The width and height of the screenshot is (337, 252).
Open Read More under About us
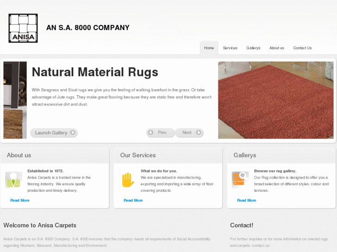click(20, 200)
